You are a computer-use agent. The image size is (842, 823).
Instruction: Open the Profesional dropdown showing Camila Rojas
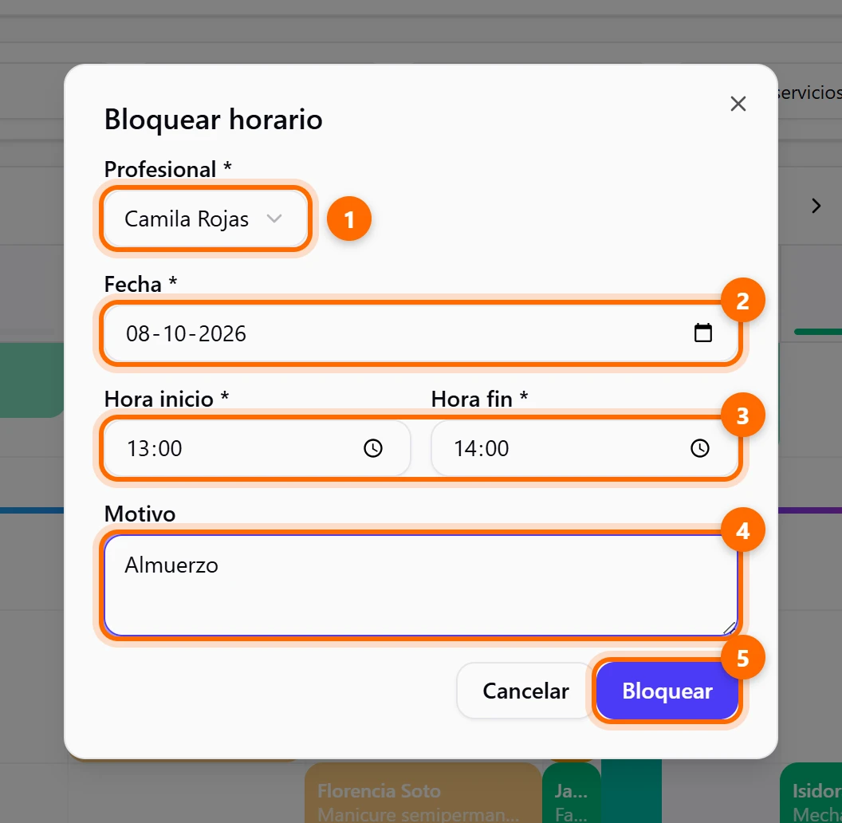(x=205, y=219)
